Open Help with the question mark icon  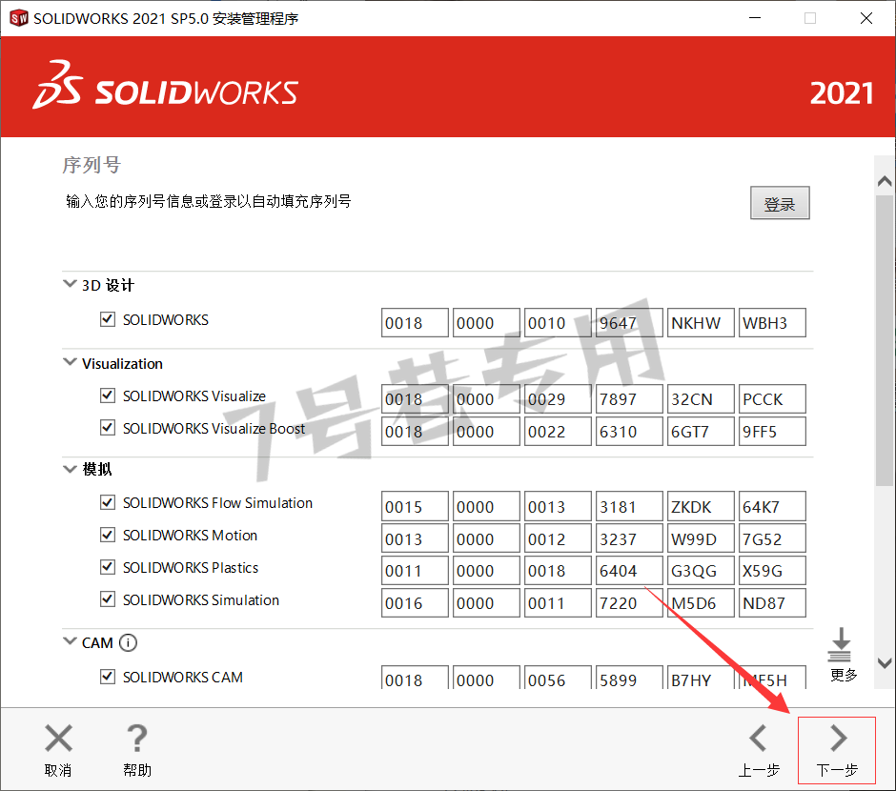[137, 738]
